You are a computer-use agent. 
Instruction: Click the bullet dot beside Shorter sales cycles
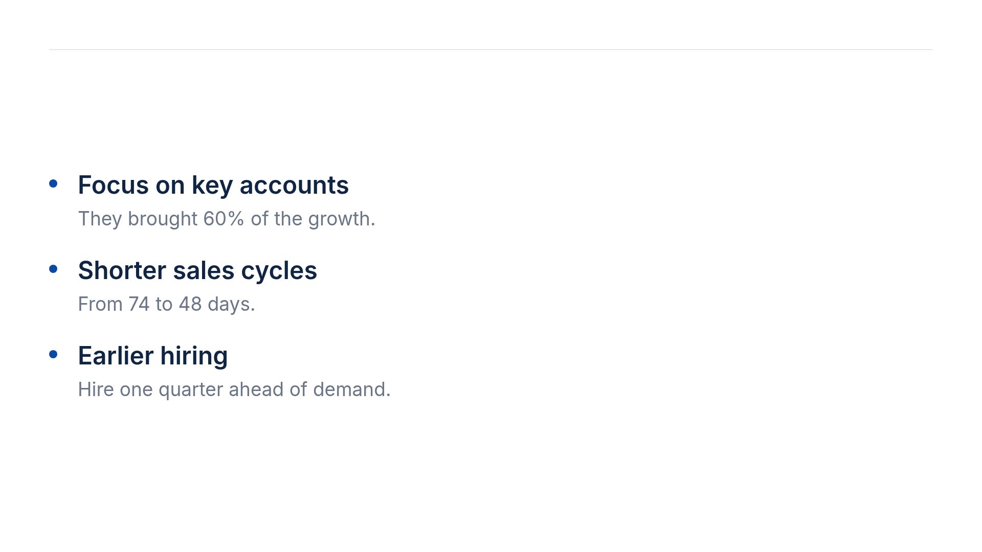coord(53,269)
